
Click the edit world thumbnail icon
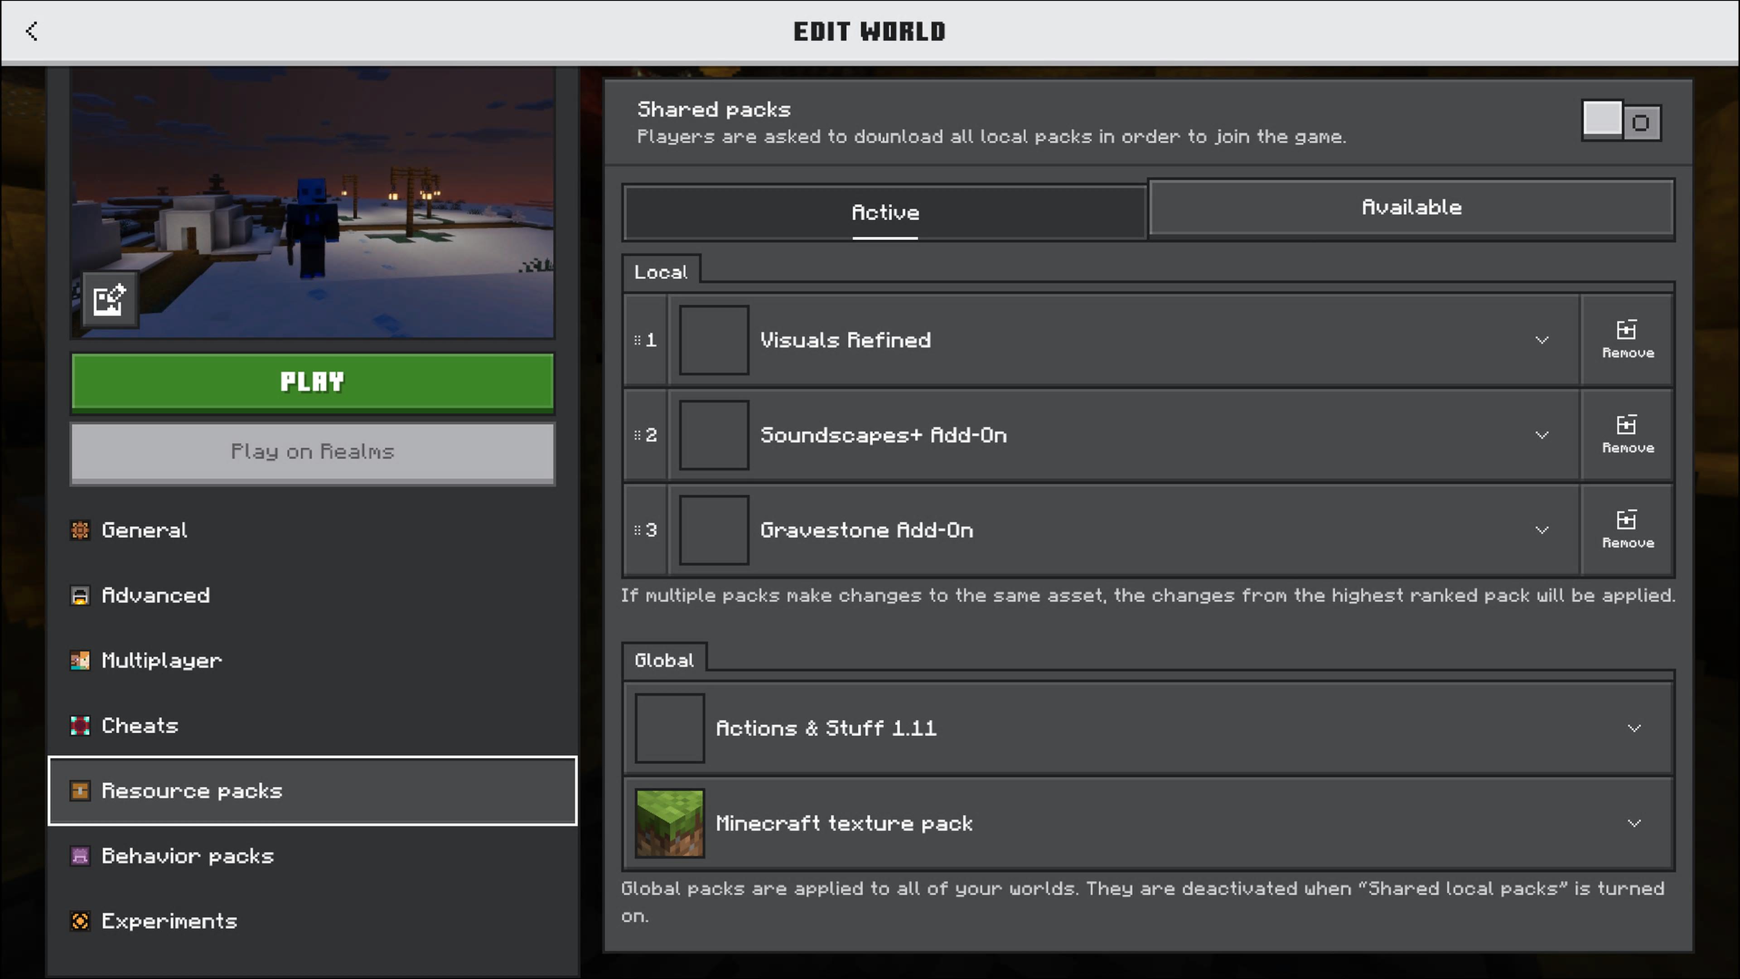click(109, 300)
